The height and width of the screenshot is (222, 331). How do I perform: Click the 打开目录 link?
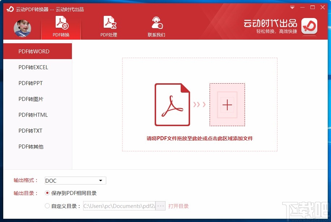pyautogui.click(x=179, y=206)
